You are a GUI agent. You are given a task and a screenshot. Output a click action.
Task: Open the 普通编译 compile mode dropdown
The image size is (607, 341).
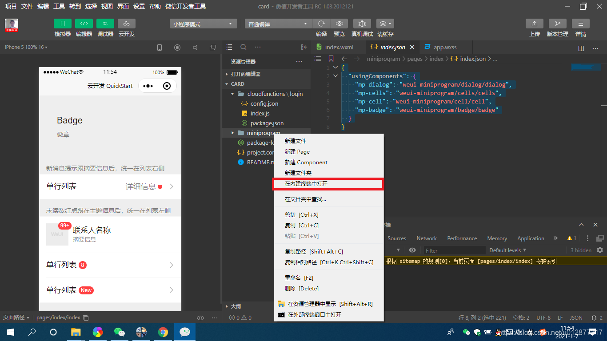[278, 24]
